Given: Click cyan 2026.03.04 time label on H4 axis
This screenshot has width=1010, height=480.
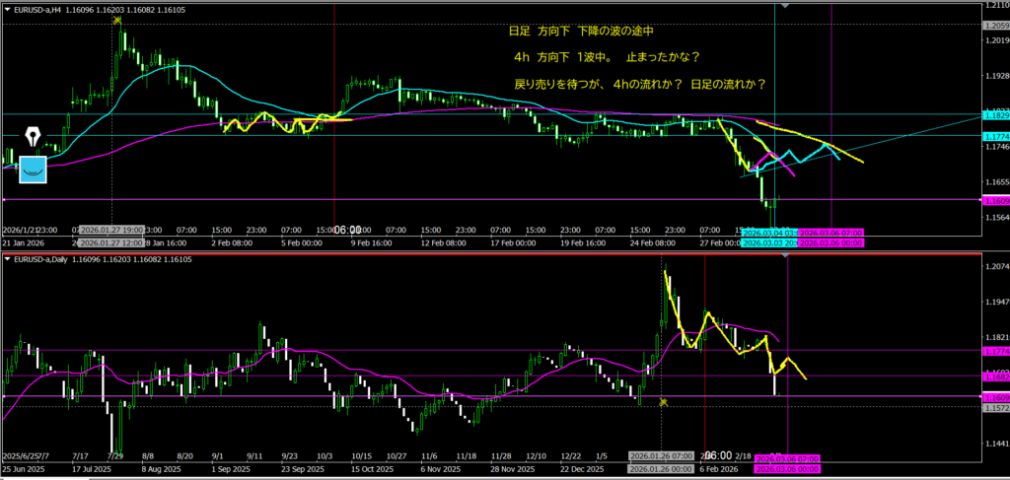Looking at the screenshot, I should point(769,233).
